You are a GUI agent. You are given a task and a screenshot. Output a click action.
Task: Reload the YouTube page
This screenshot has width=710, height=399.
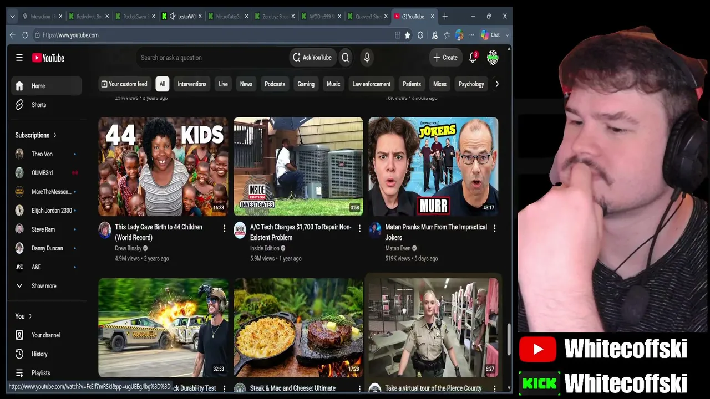click(x=25, y=35)
